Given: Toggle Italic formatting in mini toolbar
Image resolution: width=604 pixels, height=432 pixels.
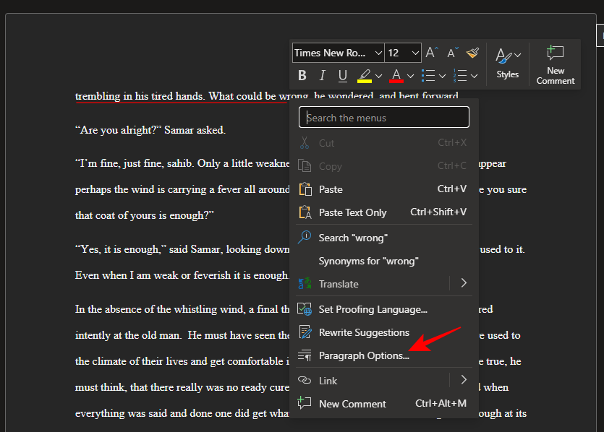Looking at the screenshot, I should click(x=323, y=75).
